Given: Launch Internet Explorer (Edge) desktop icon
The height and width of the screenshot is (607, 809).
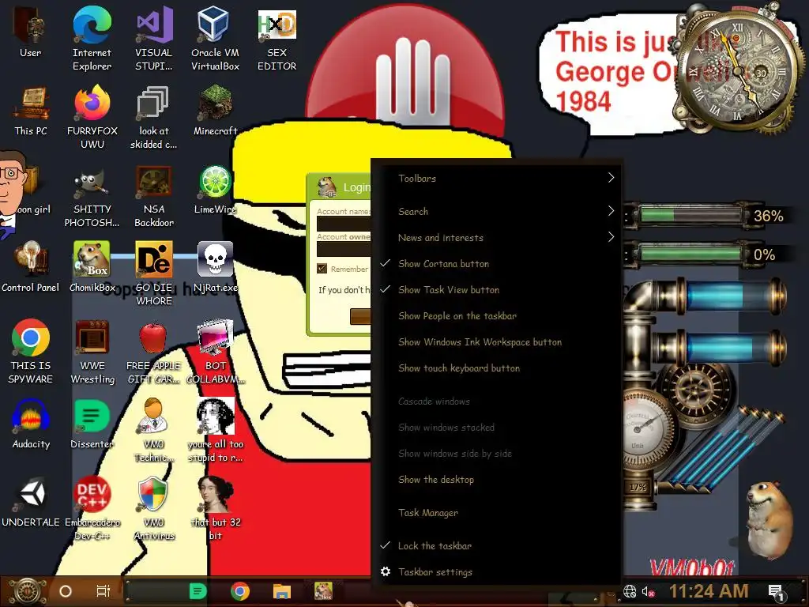Looking at the screenshot, I should pos(92,39).
